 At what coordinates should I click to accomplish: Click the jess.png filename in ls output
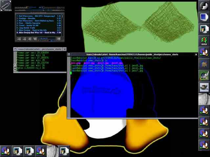tap(76, 63)
